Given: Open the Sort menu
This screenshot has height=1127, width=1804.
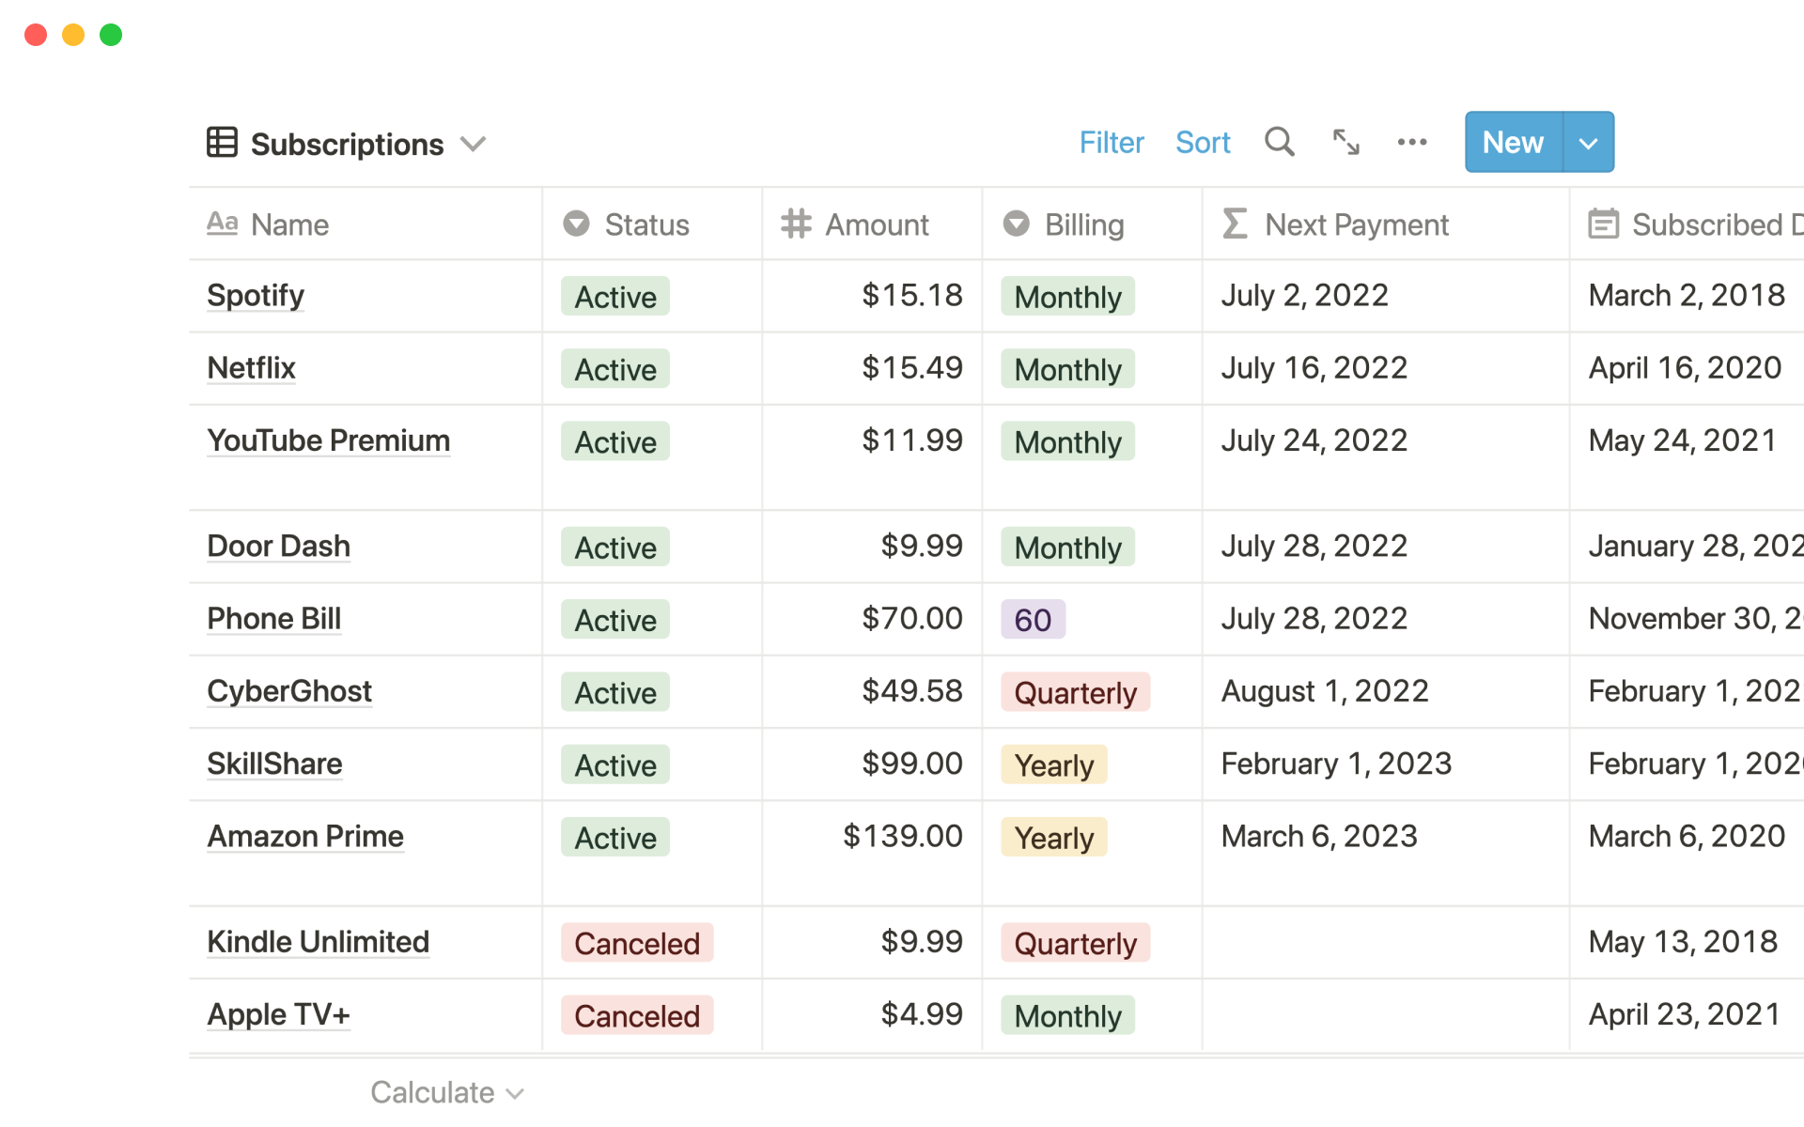Looking at the screenshot, I should [1202, 143].
